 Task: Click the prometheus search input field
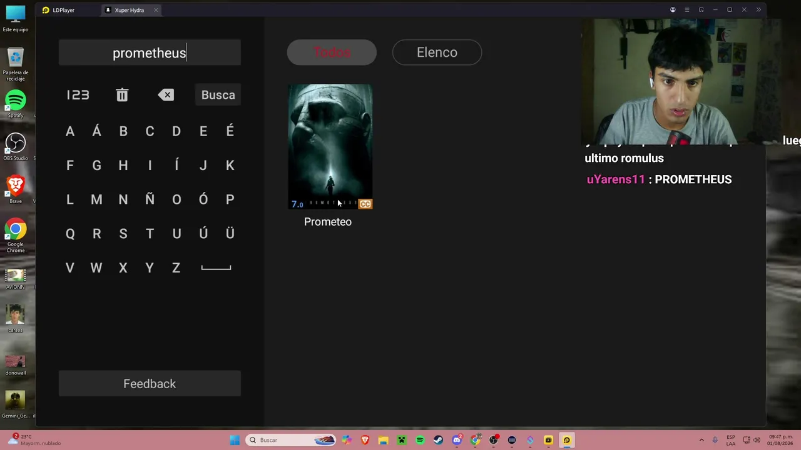click(150, 52)
